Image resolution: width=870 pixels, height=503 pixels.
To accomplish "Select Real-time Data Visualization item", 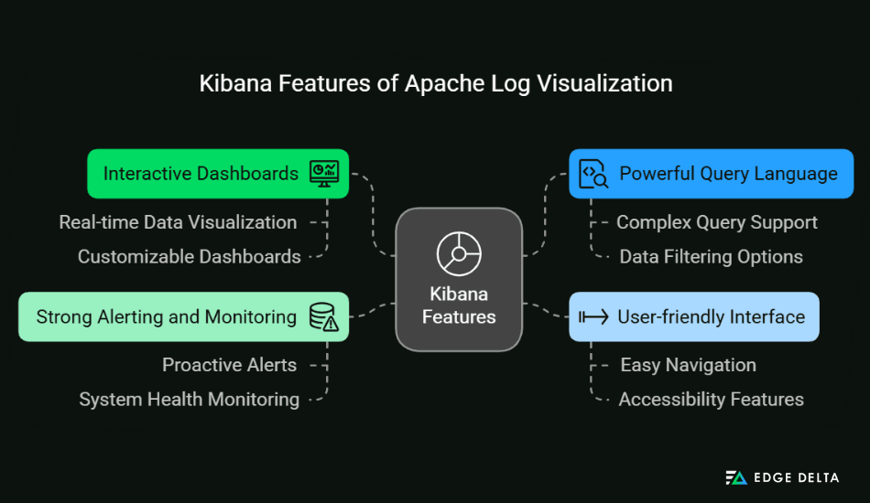I will (178, 222).
